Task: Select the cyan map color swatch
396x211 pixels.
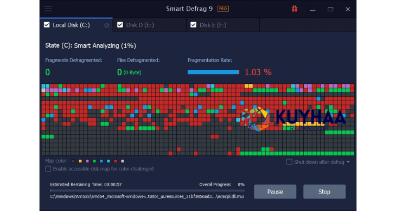Action: (108, 161)
